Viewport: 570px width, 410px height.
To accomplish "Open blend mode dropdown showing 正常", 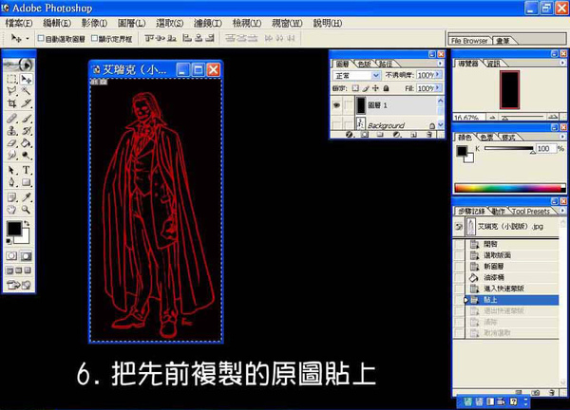I will 356,75.
